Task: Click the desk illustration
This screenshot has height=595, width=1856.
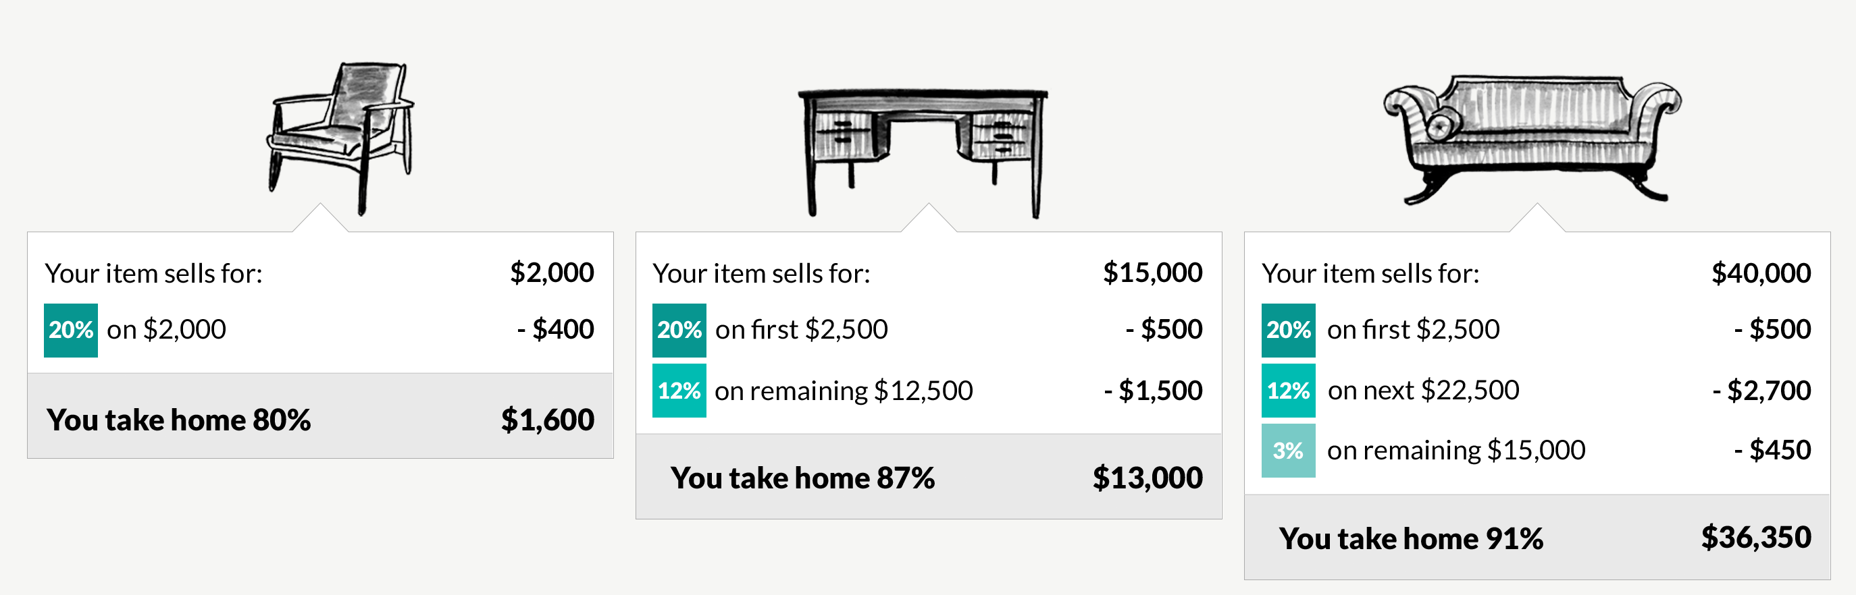Action: [x=923, y=152]
